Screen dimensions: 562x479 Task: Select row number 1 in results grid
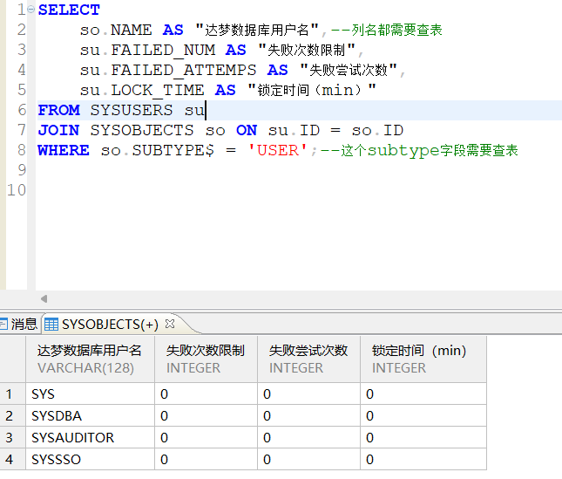(10, 394)
